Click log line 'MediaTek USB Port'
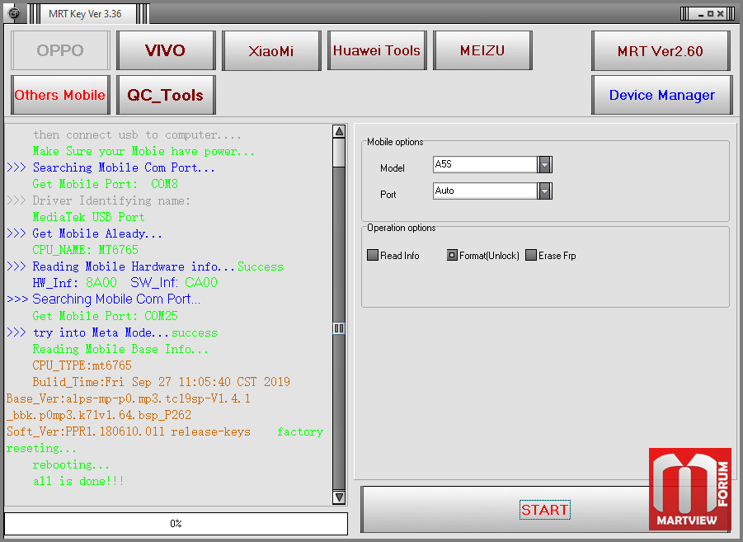743x542 pixels. [x=88, y=217]
